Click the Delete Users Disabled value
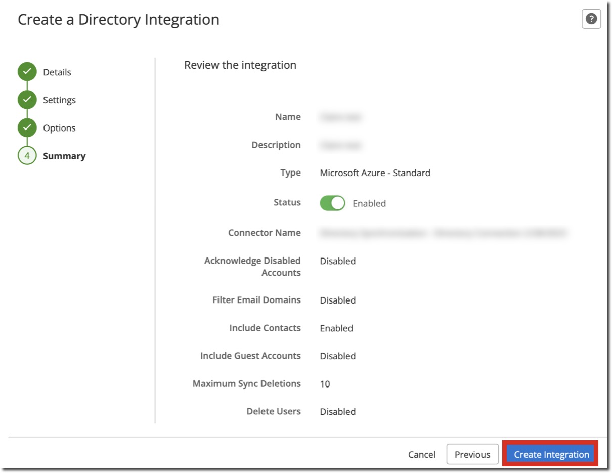 pyautogui.click(x=338, y=411)
